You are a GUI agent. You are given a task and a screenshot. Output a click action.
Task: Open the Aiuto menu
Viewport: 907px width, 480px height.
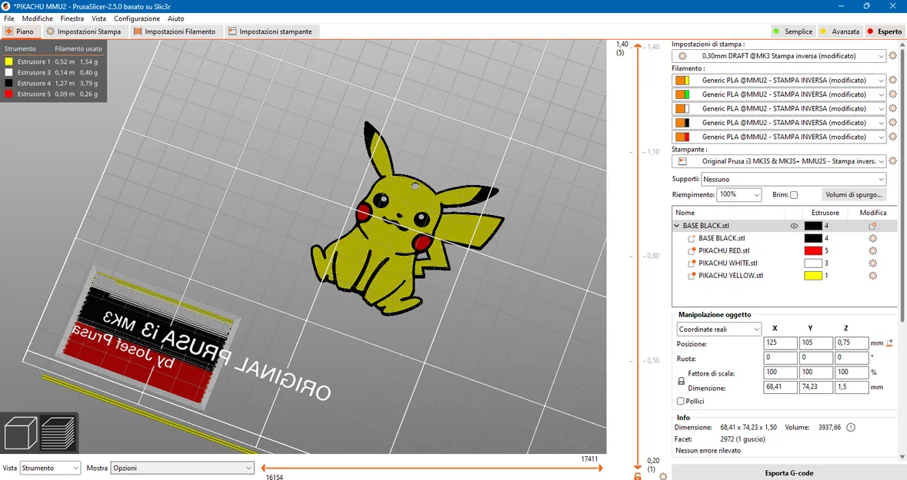tap(176, 18)
